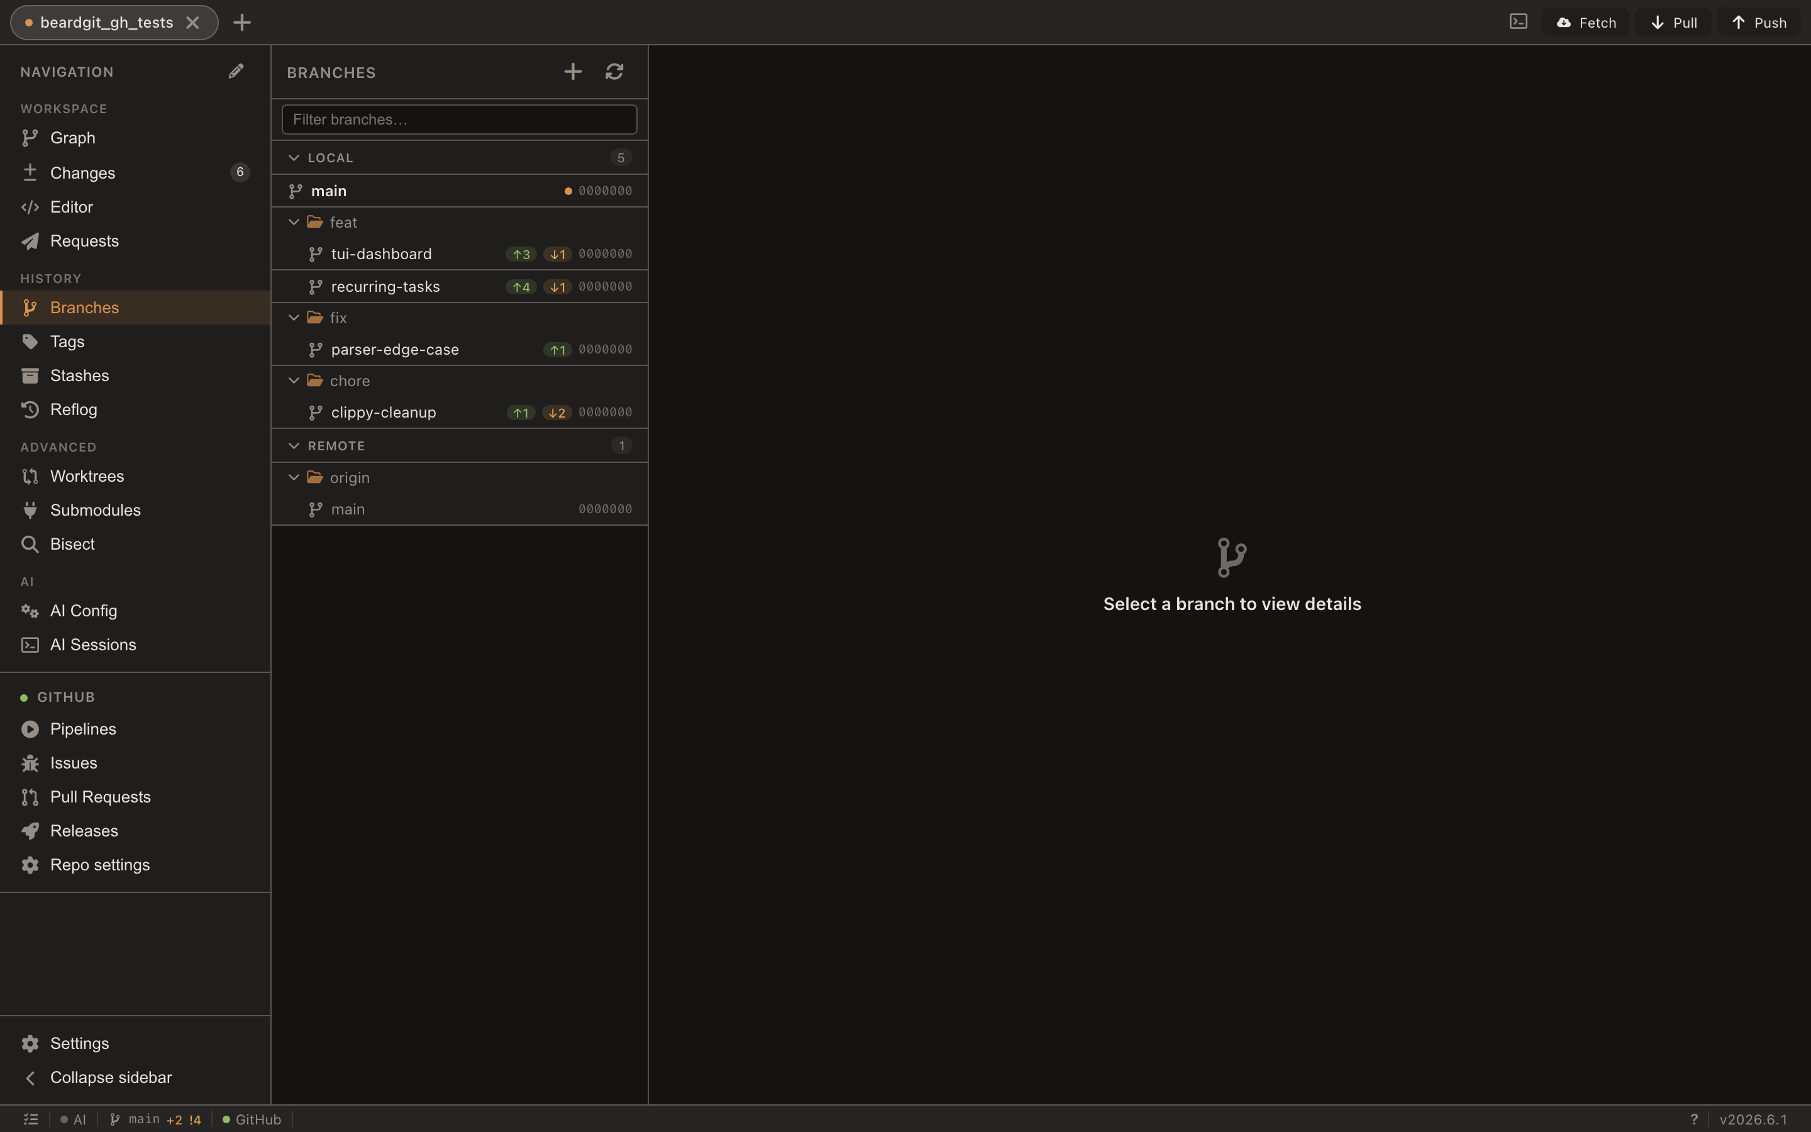This screenshot has width=1811, height=1132.
Task: Click the GitHub status bar indicator
Action: coord(252,1119)
